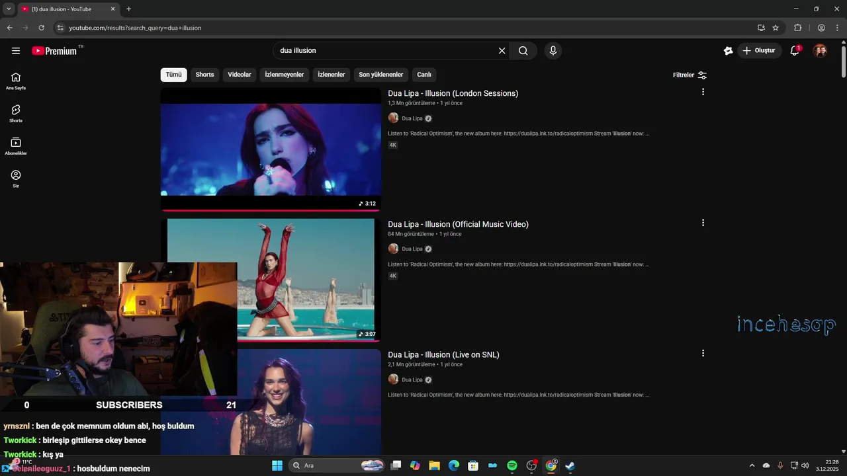Click Oluştur create button
Image resolution: width=847 pixels, height=476 pixels.
(760, 51)
